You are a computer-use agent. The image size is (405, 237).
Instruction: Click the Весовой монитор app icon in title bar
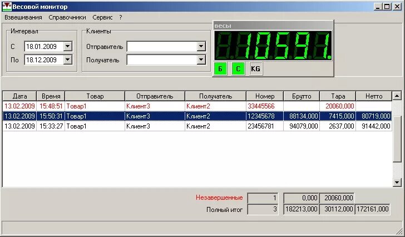coord(7,7)
